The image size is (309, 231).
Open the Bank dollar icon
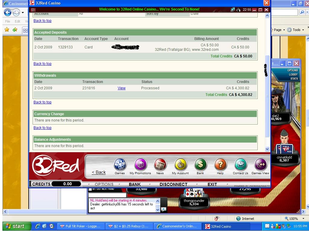pos(200,165)
